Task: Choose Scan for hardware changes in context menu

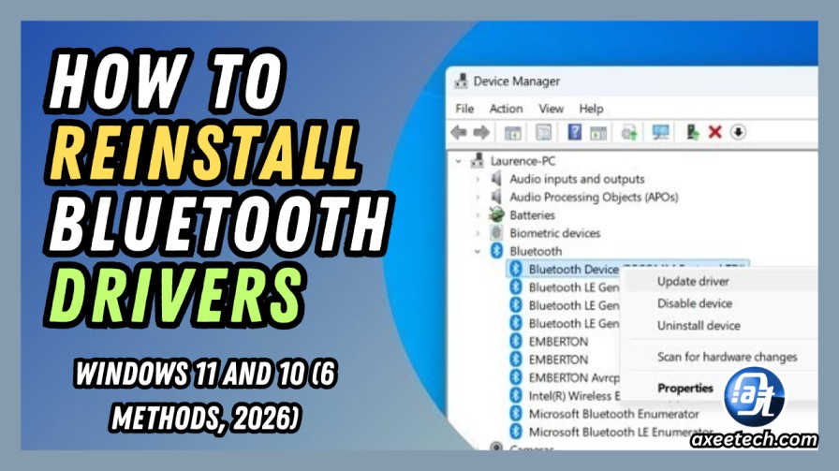Action: pos(728,357)
